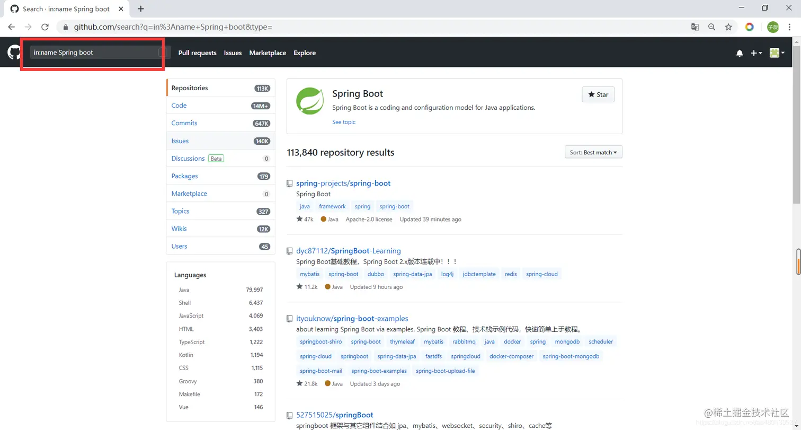The width and height of the screenshot is (801, 430).
Task: Open 527515025/springBoot repository
Action: 335,415
